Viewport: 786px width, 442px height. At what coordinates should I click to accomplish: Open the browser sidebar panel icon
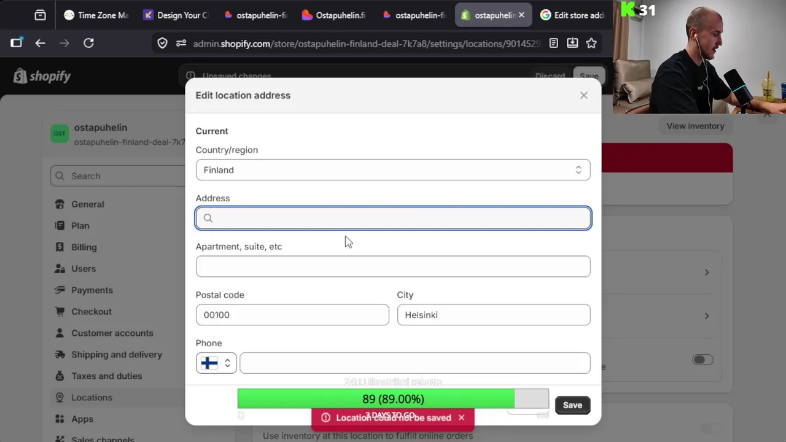point(16,43)
